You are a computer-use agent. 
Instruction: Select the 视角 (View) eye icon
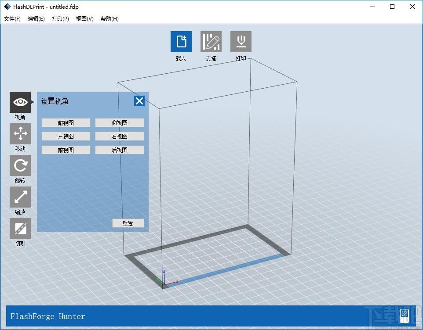(20, 102)
